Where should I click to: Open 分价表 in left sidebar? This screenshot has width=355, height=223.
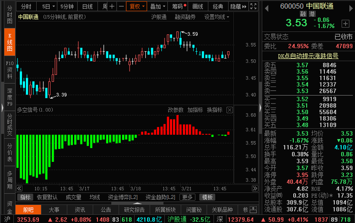click(9, 153)
